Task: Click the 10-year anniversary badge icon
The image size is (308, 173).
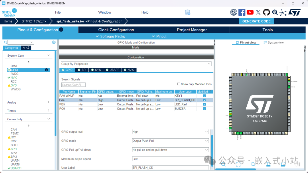Action: [x=234, y=12]
